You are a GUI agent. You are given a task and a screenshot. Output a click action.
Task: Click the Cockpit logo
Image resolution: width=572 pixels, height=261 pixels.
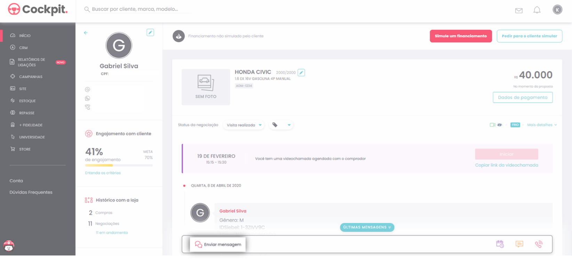click(38, 9)
